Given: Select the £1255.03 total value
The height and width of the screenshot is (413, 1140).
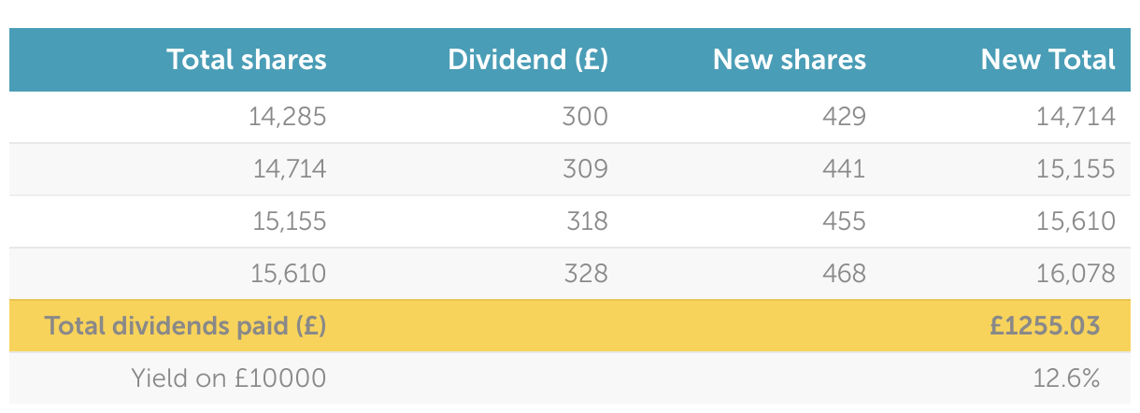Looking at the screenshot, I should [x=1045, y=326].
